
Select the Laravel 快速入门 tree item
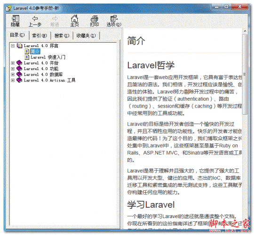coord(48,57)
